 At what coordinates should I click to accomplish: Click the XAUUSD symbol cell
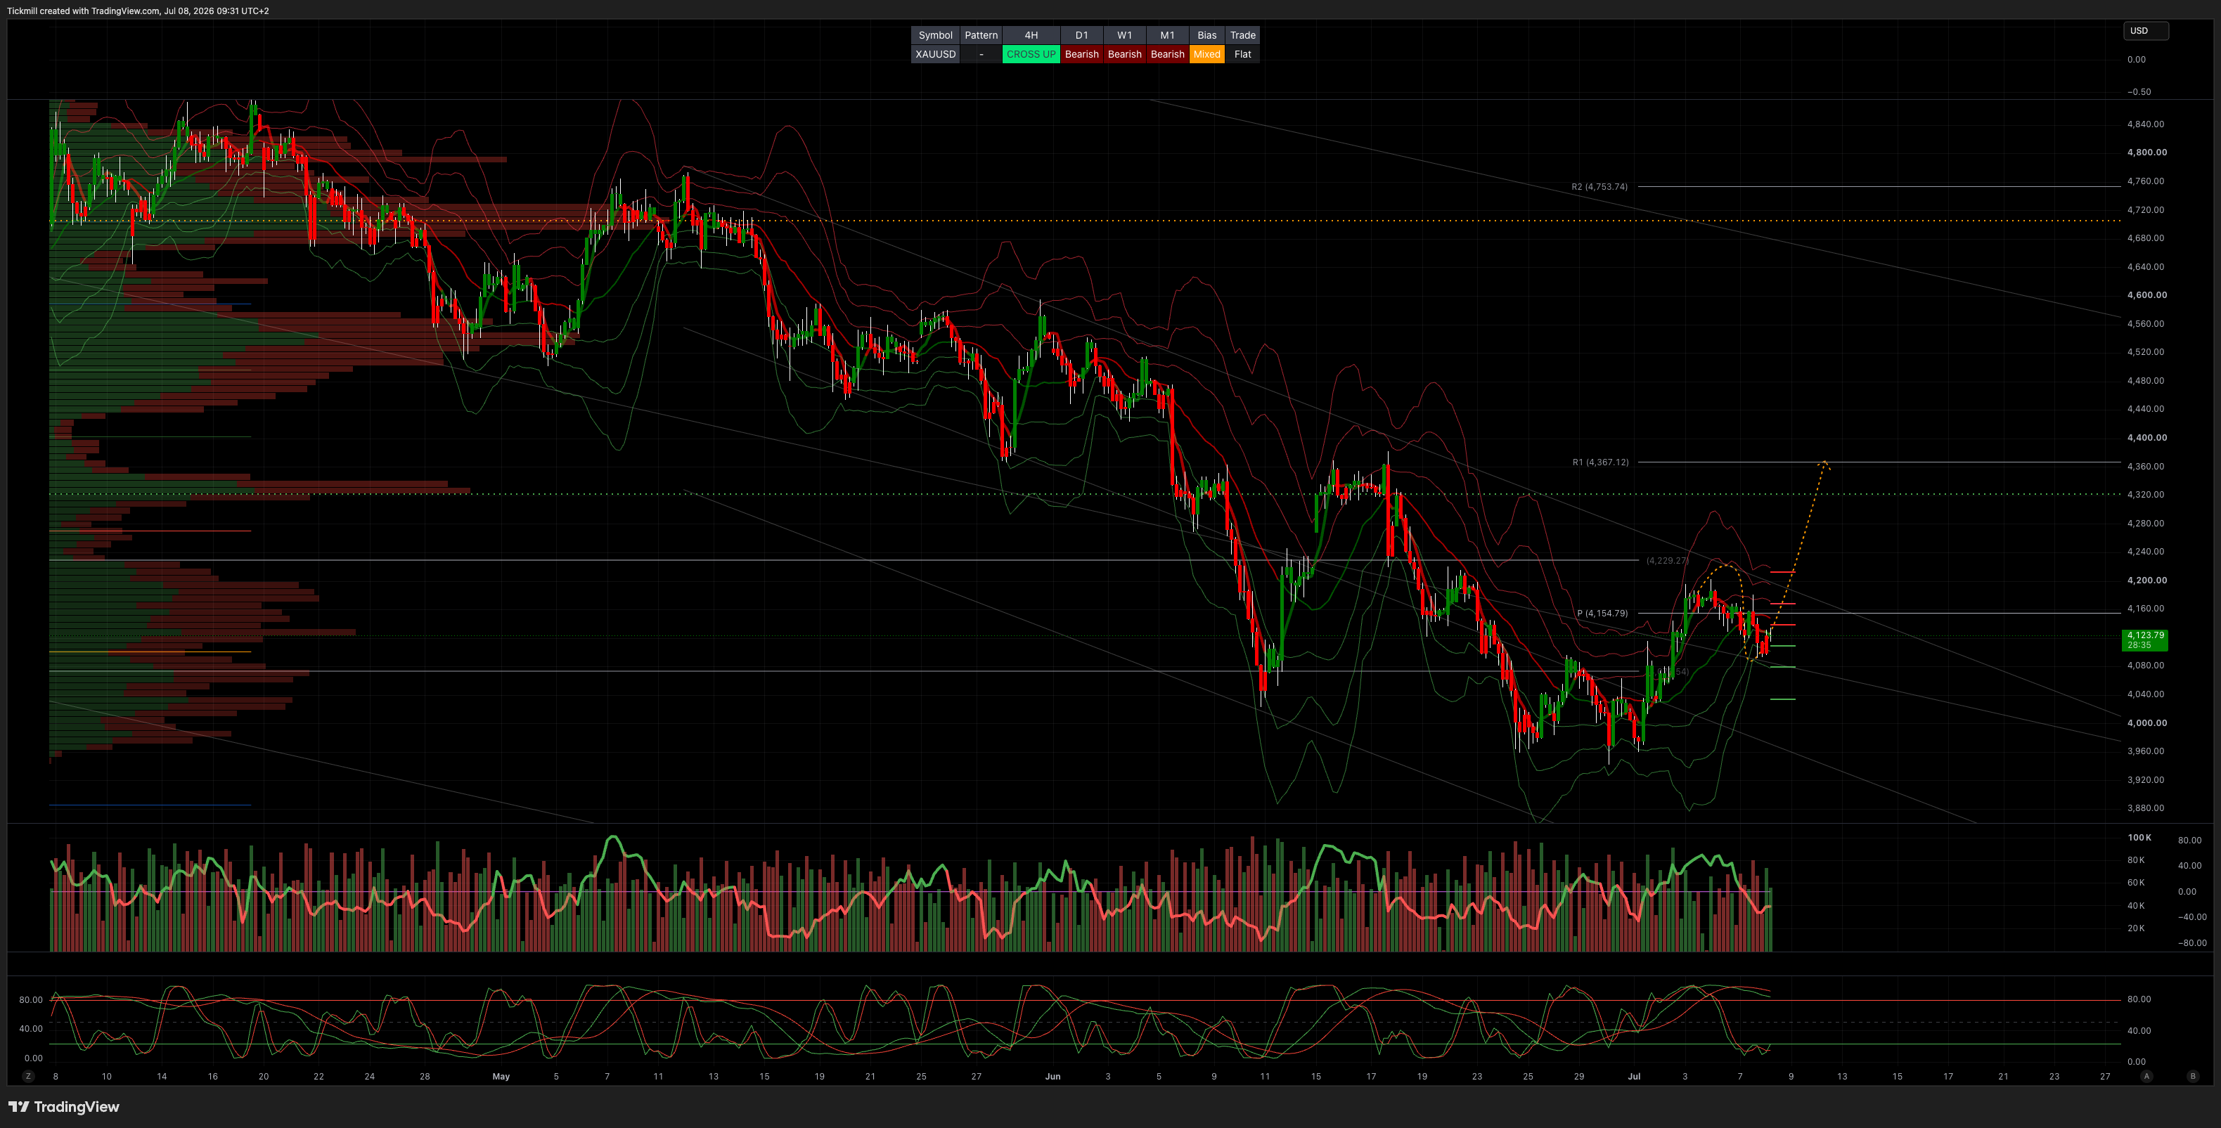click(936, 54)
